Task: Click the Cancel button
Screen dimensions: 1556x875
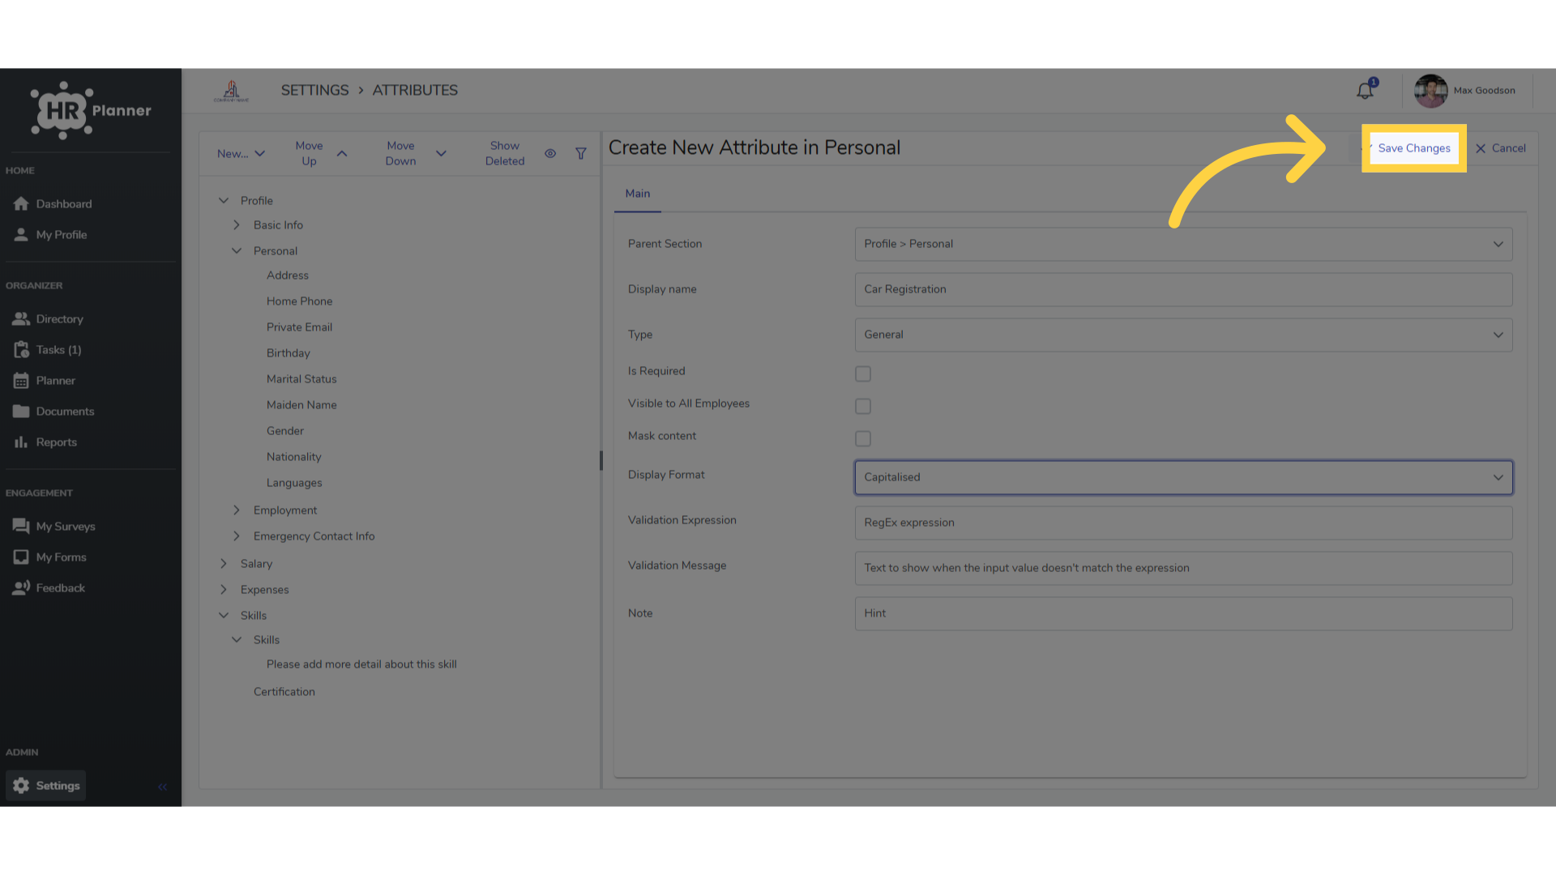Action: pos(1501,148)
